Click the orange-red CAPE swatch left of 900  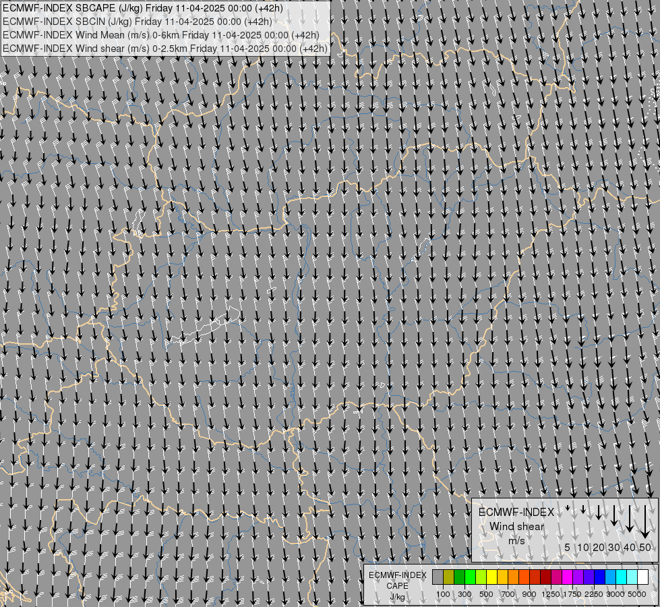524,577
